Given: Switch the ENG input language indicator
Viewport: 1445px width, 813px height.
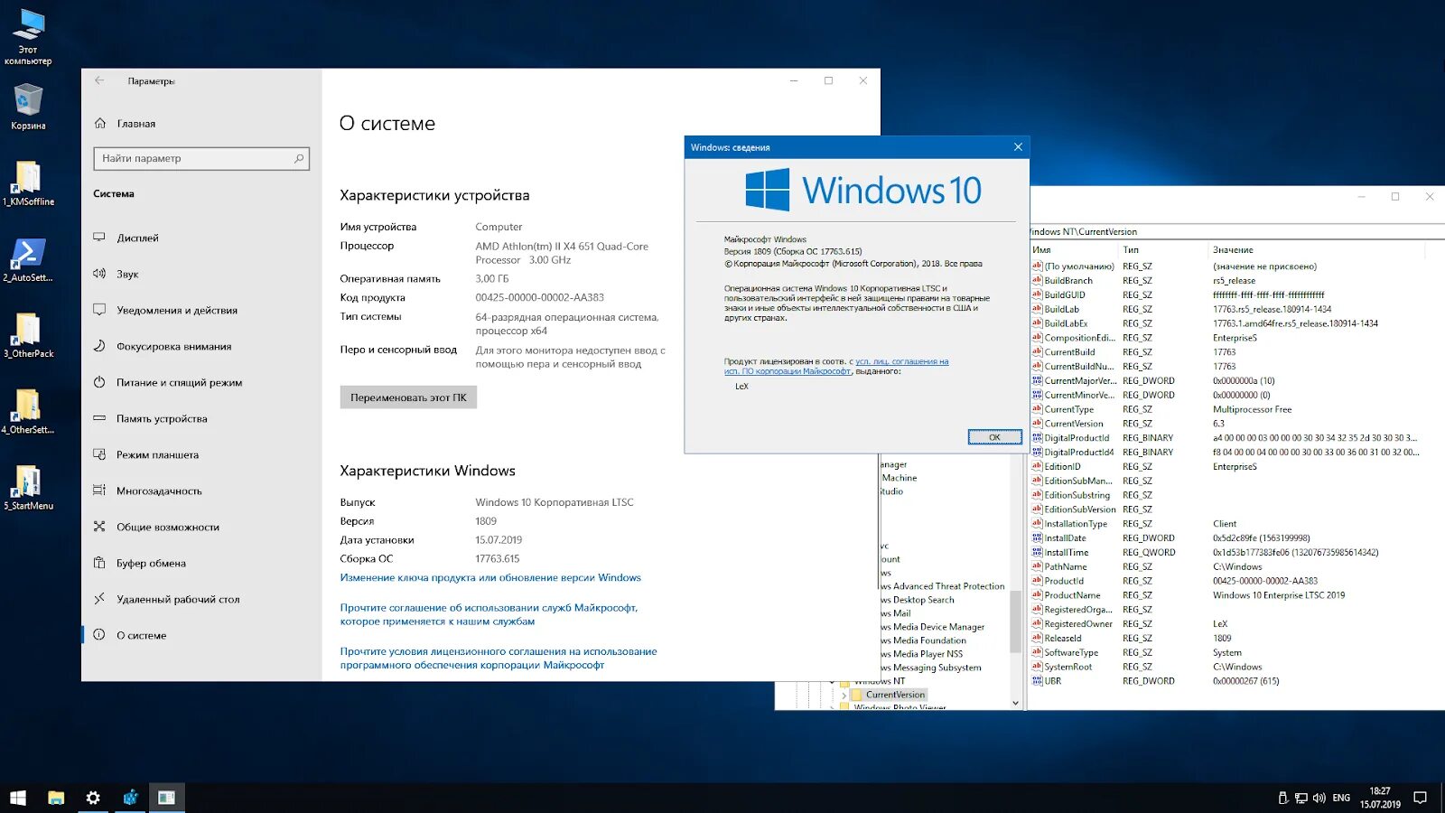Looking at the screenshot, I should [1341, 798].
